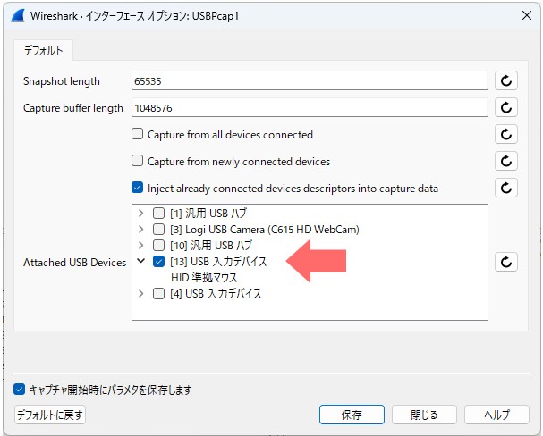This screenshot has width=543, height=436.
Task: Reset the Inject descriptors option with its icon
Action: click(506, 189)
